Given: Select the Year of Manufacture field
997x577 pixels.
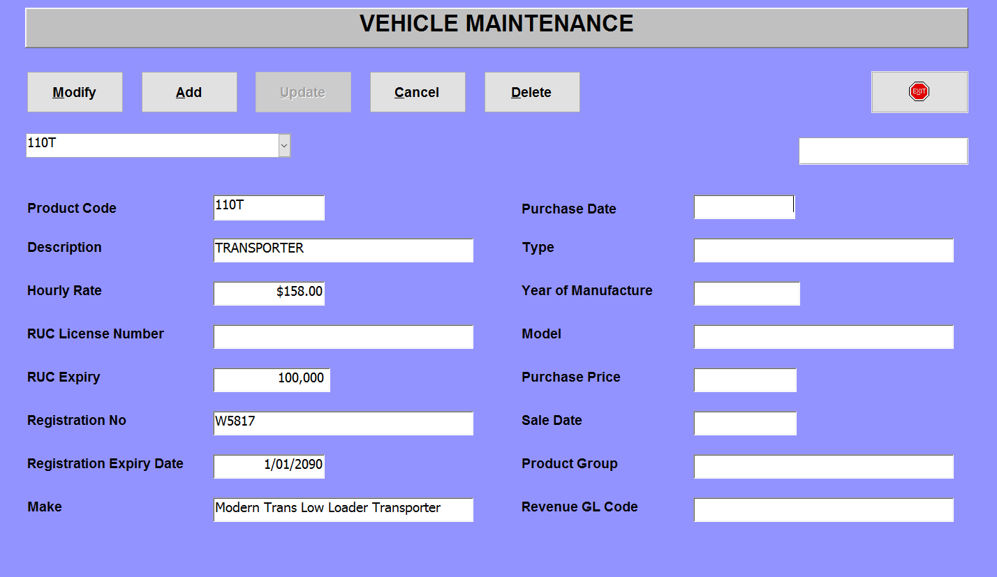Looking at the screenshot, I should (746, 293).
